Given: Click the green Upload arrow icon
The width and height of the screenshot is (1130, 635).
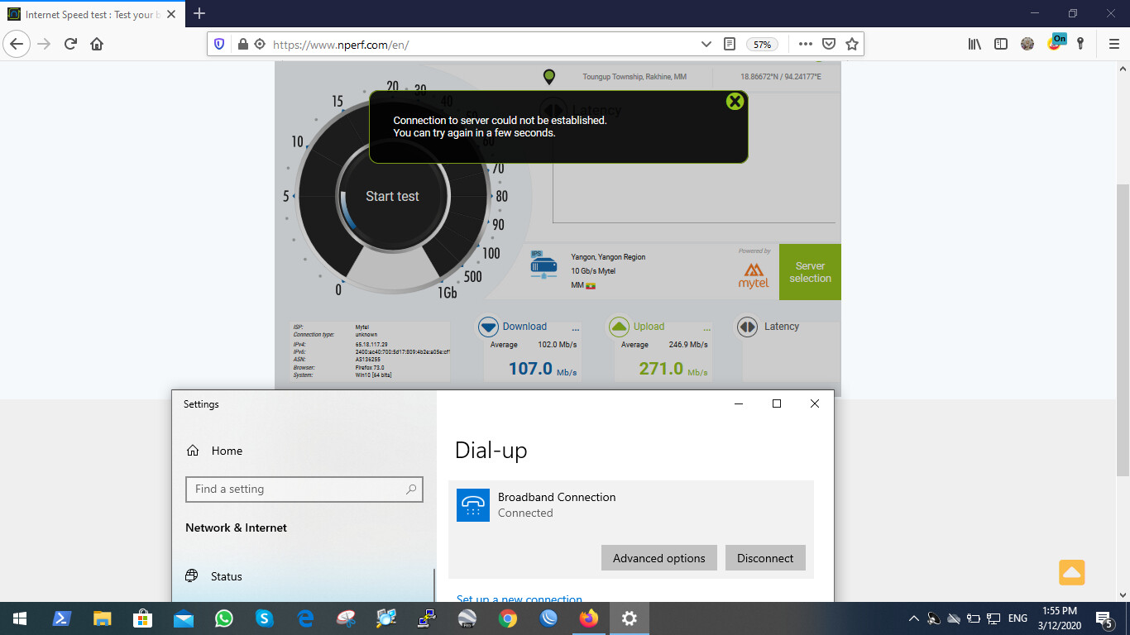Looking at the screenshot, I should click(x=619, y=326).
